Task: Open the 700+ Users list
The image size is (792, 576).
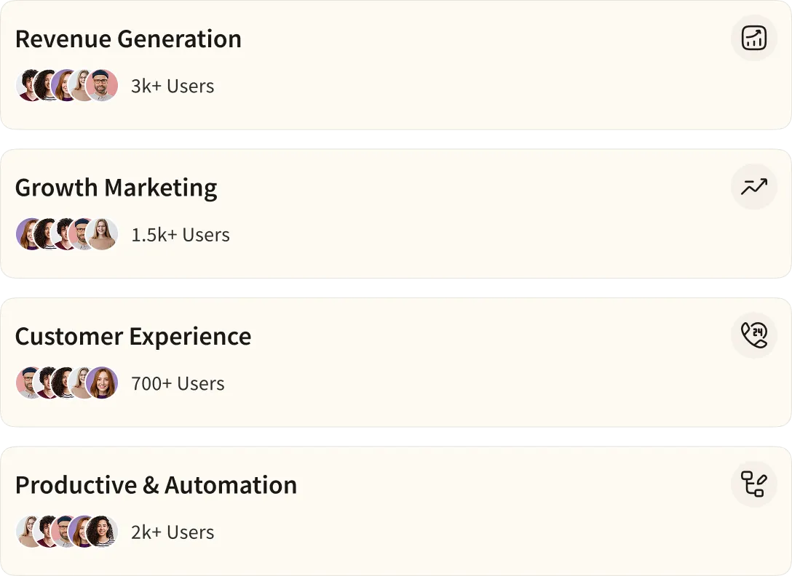Action: tap(178, 383)
